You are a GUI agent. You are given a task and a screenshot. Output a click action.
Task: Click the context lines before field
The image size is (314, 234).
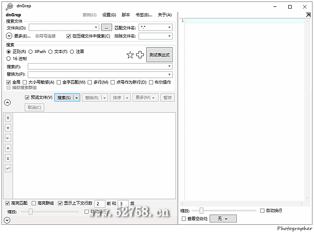click(x=100, y=203)
